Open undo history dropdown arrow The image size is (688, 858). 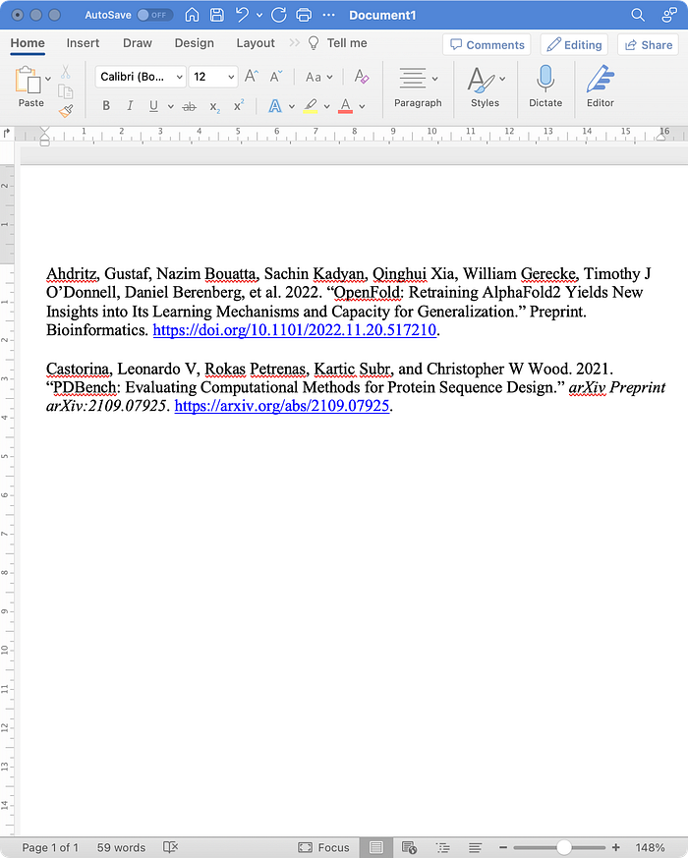click(x=259, y=16)
